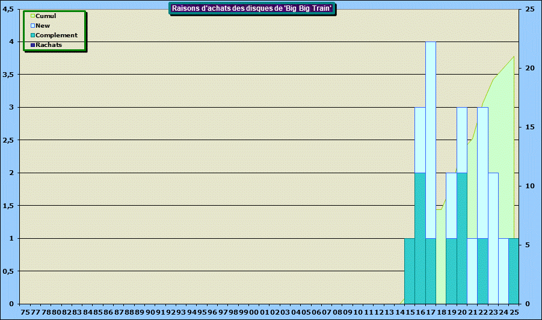Select the left axis label 2,5
The image size is (542, 320).
tap(10, 140)
